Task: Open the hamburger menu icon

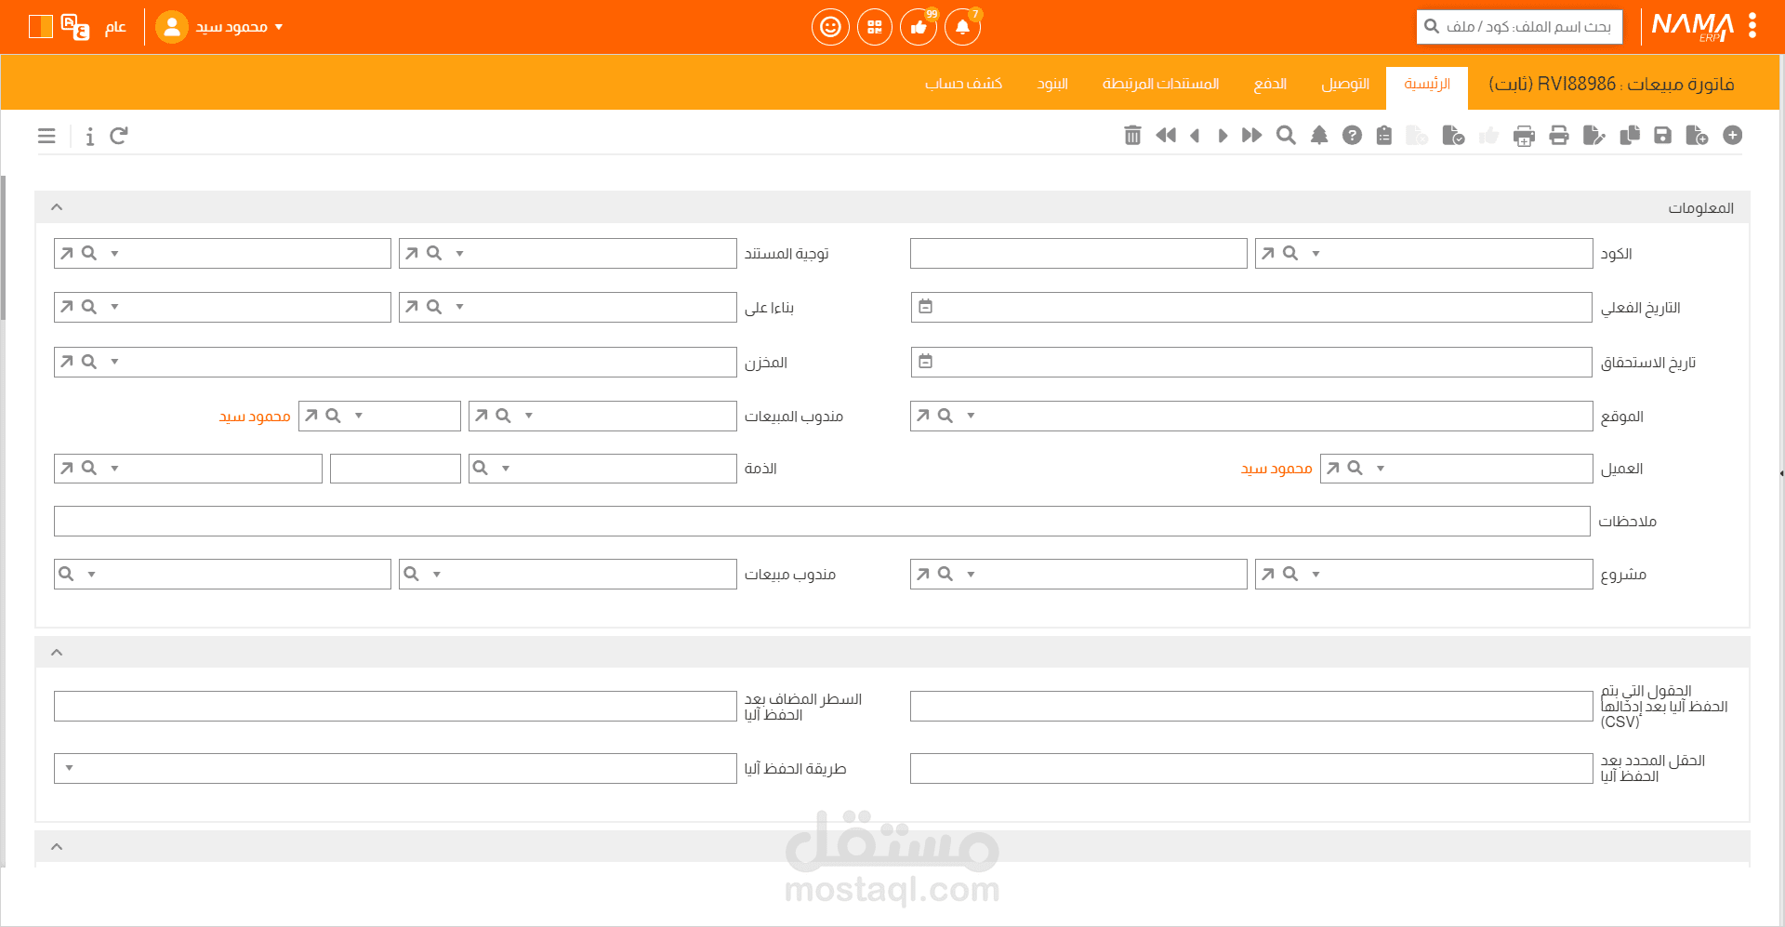Action: 46,137
